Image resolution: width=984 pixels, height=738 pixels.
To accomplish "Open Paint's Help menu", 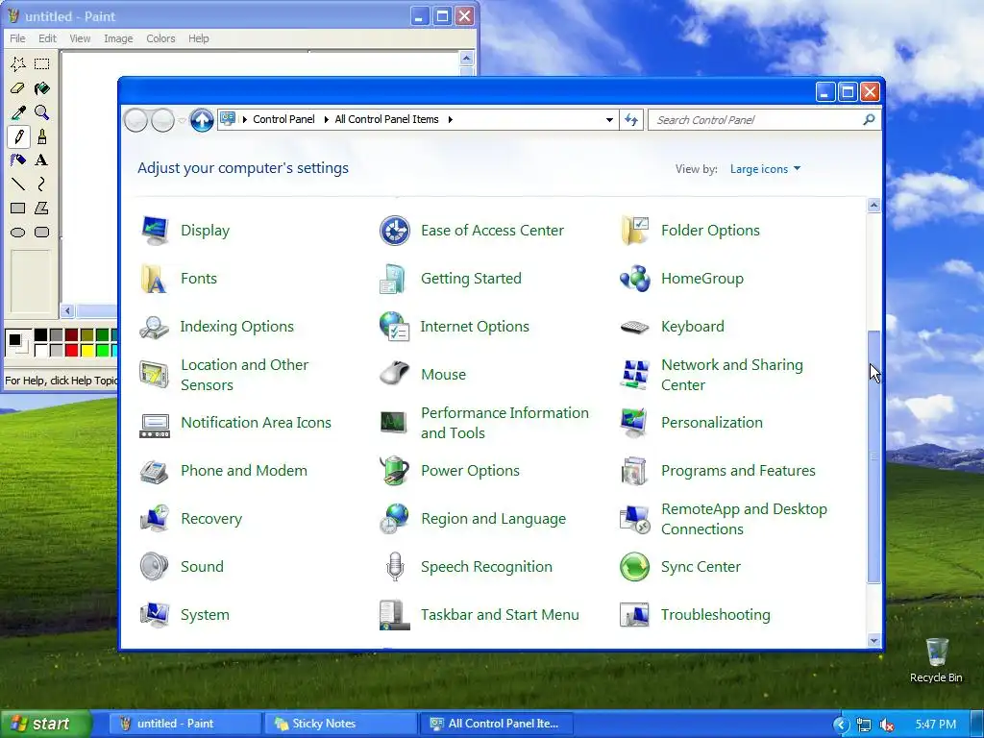I will [198, 38].
